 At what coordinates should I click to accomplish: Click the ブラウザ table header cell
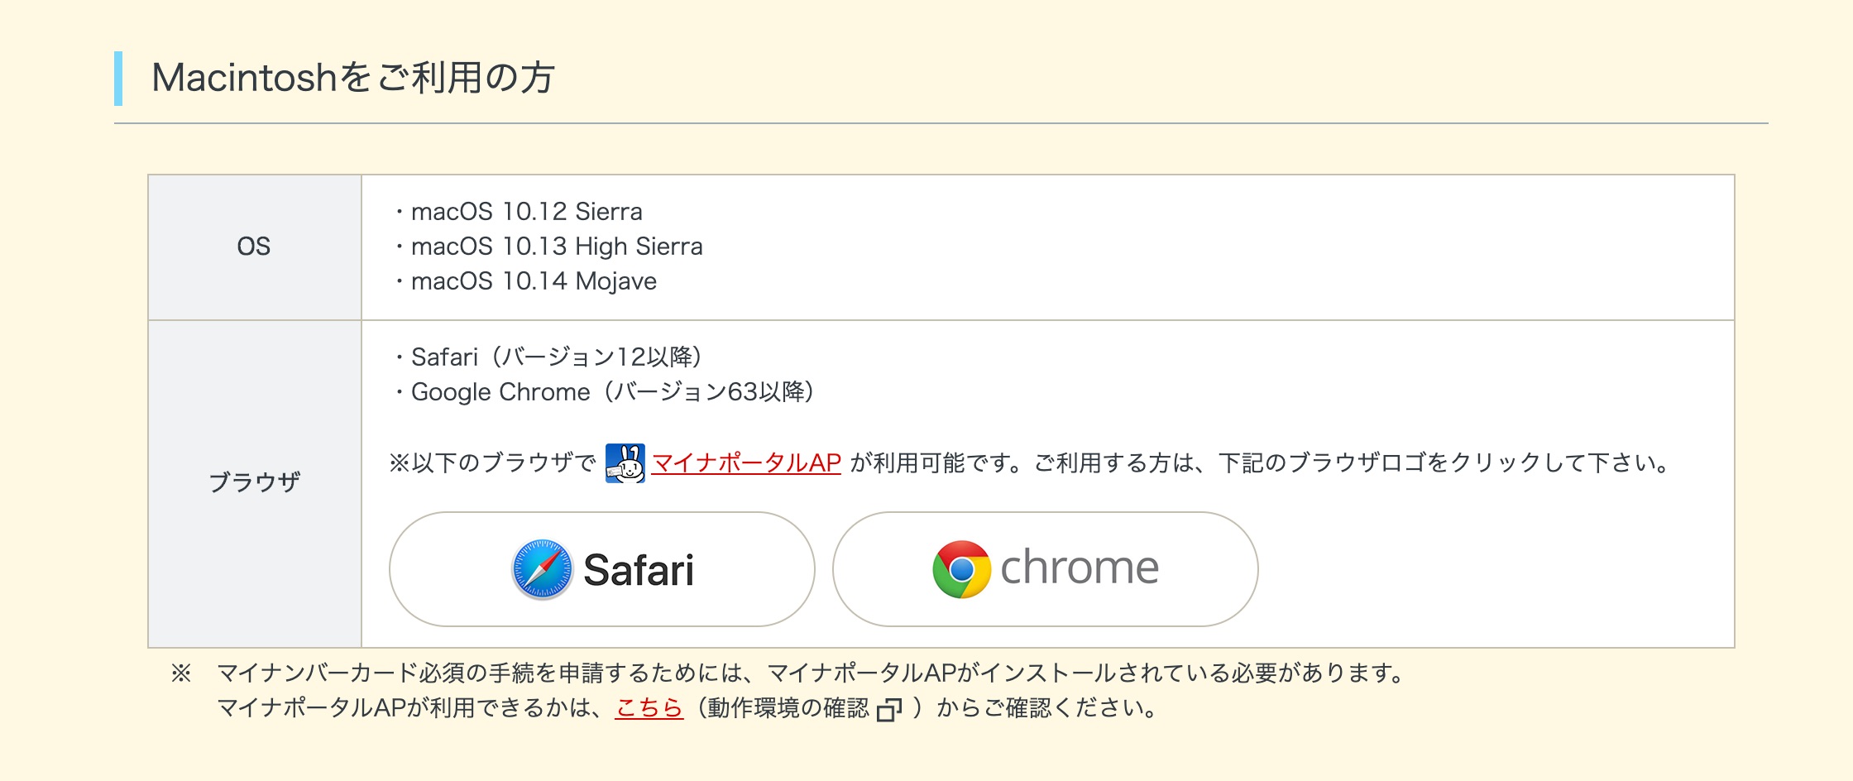coord(255,483)
